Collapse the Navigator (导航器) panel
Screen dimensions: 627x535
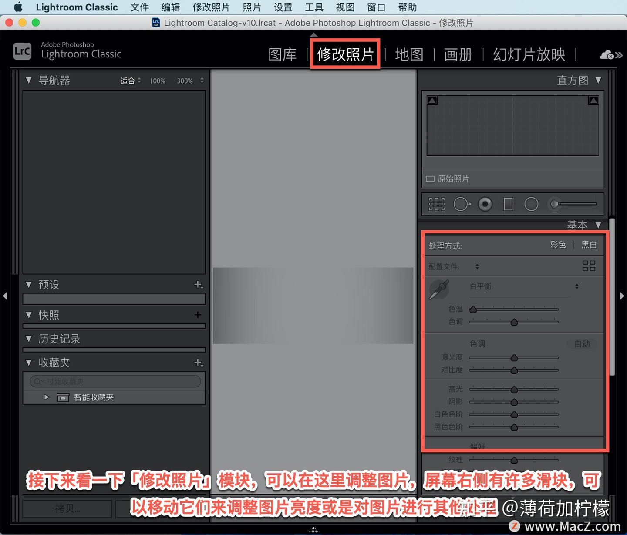[29, 81]
